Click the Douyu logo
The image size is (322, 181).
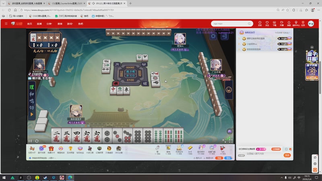17,24
